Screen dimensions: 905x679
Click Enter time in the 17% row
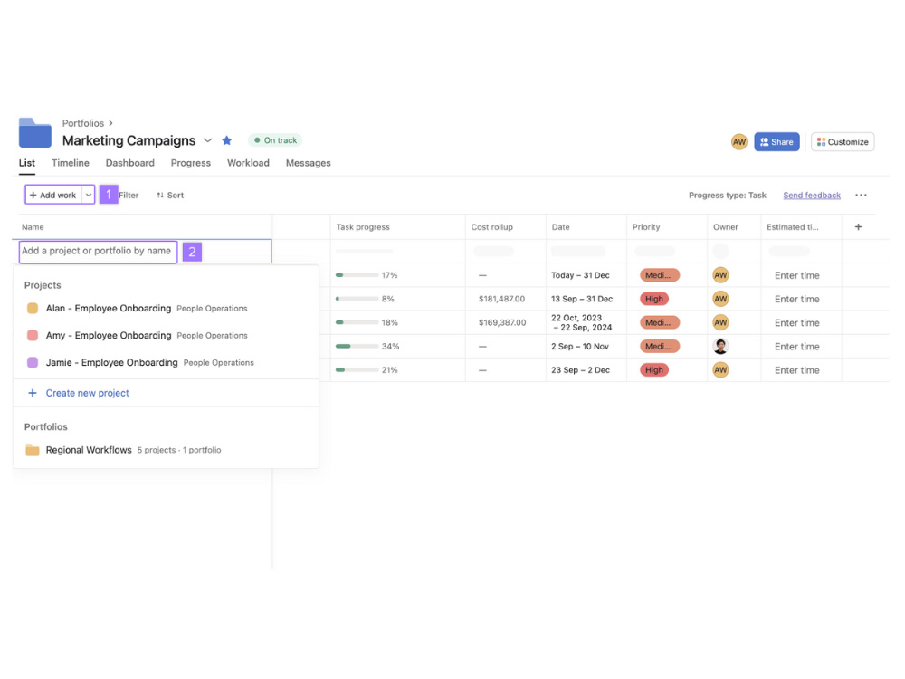click(796, 275)
